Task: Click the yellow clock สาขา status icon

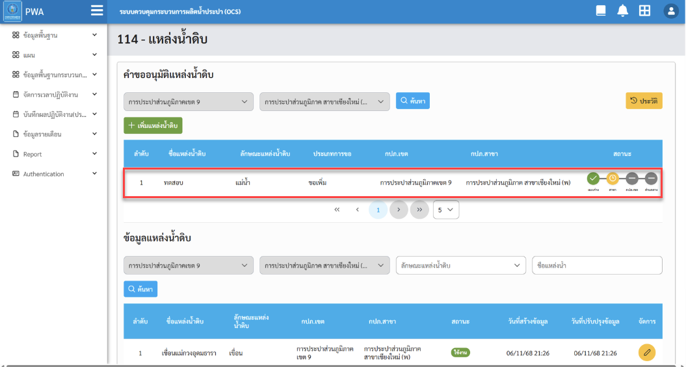Action: pos(613,178)
